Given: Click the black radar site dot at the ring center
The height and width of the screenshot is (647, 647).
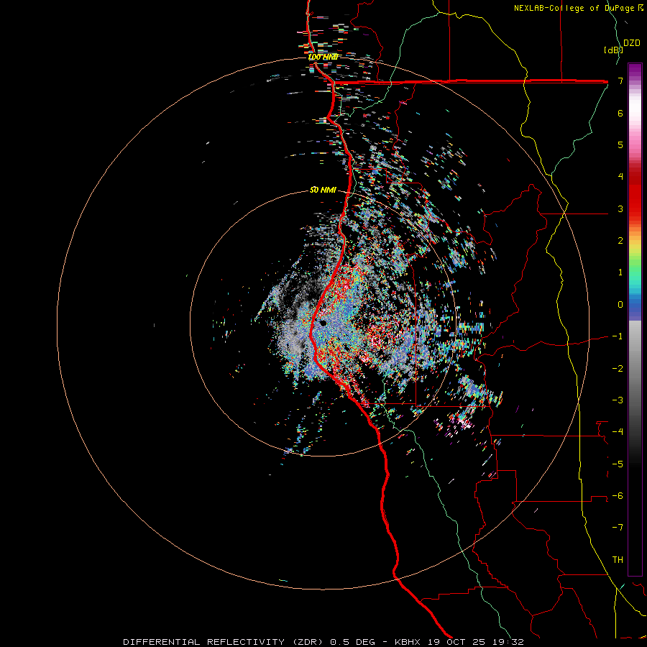Looking at the screenshot, I should (x=323, y=323).
